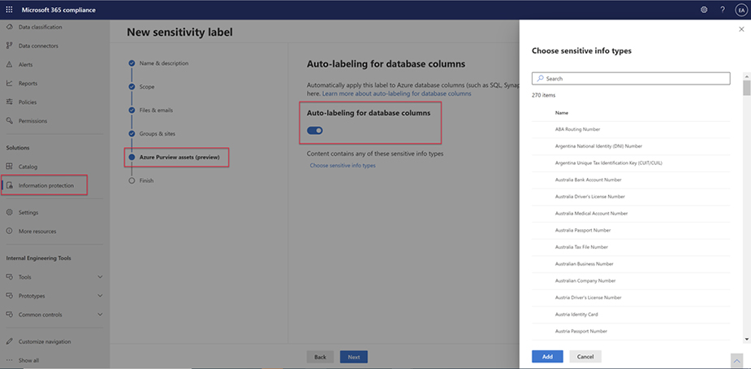
Task: Open Policies page
Action: (28, 102)
